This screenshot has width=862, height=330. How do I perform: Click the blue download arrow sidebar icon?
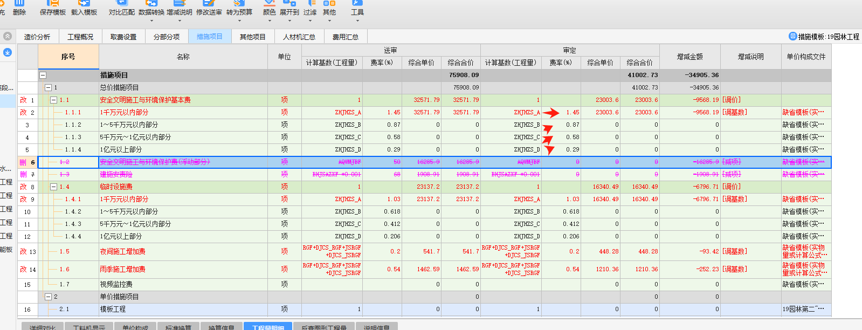8,52
